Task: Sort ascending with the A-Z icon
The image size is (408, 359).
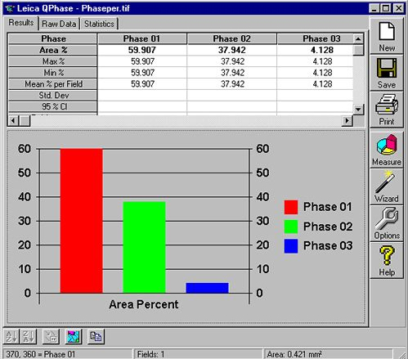Action: tap(11, 336)
